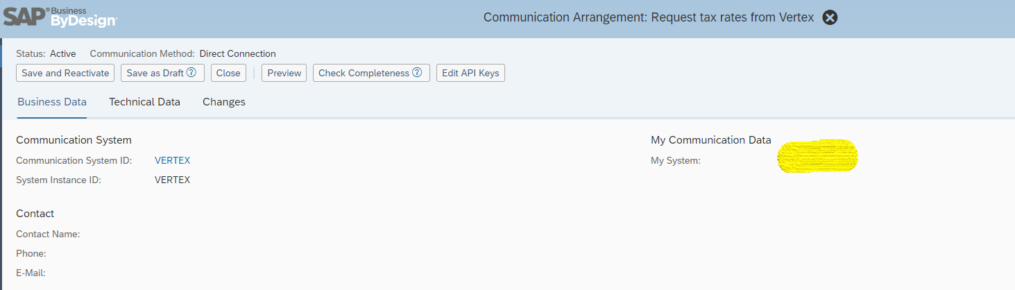Switch to the Technical Data tab
Image resolution: width=1015 pixels, height=290 pixels.
(144, 102)
